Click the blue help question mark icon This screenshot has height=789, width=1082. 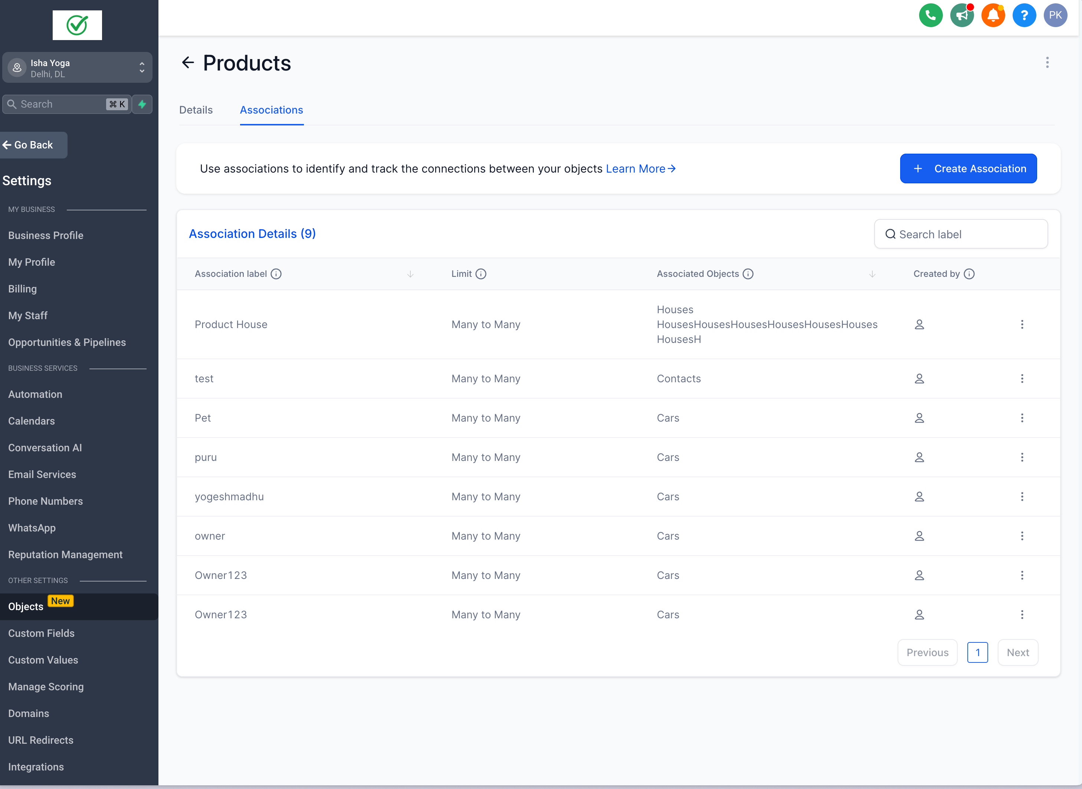[1024, 15]
